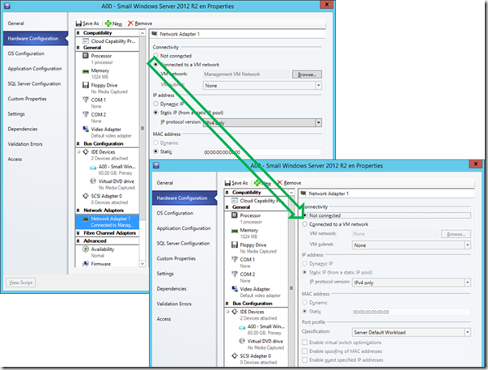
Task: Select Memory icon in back window tree
Action: (x=86, y=71)
